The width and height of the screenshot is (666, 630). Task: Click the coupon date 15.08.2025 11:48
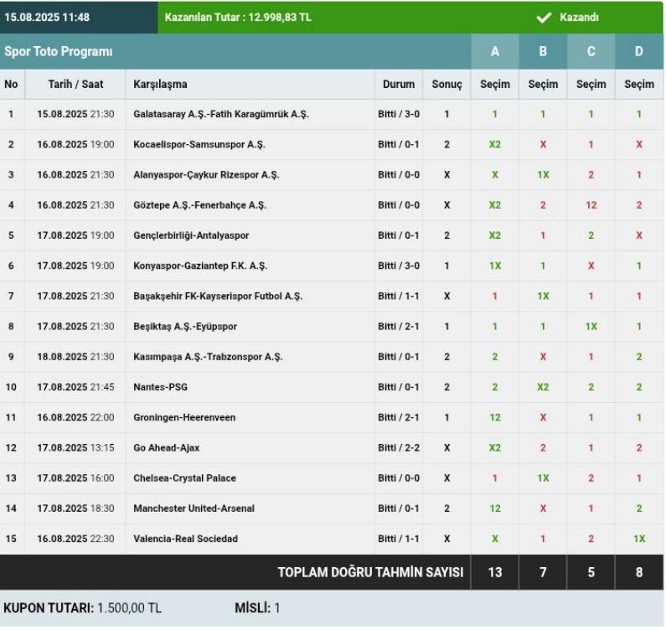(x=49, y=18)
